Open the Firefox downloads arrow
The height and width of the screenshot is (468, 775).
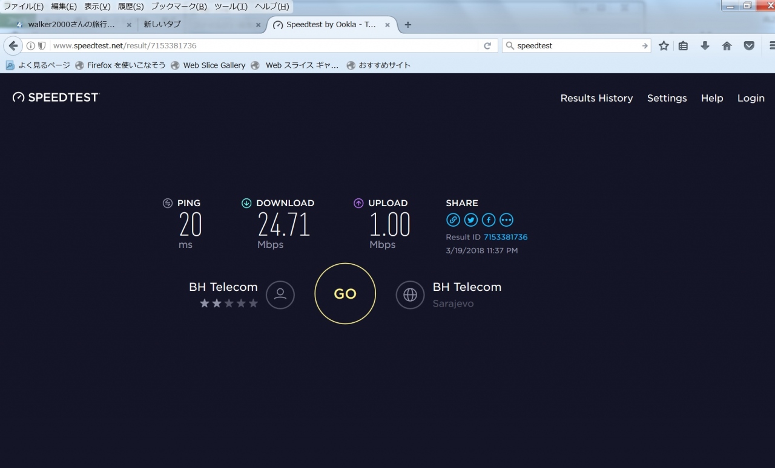click(x=705, y=45)
